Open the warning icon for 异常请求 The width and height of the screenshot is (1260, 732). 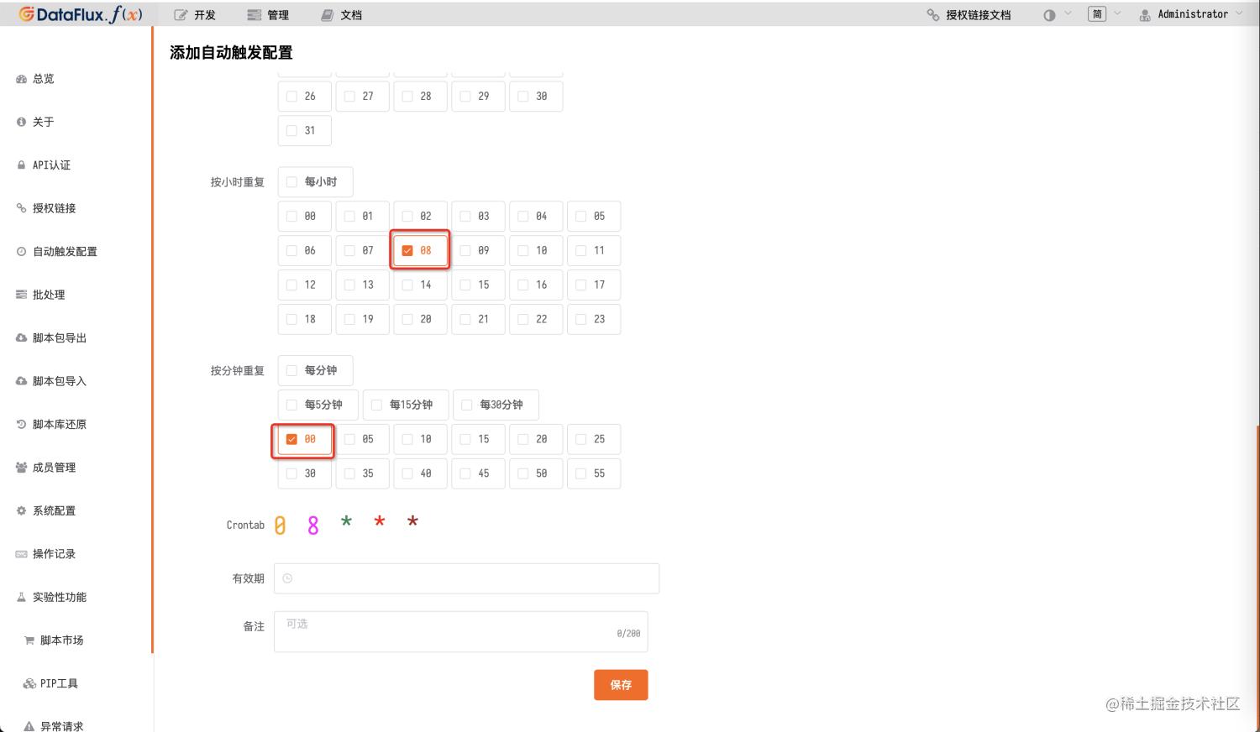[x=29, y=727]
